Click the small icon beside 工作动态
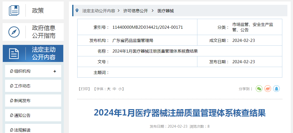This screenshot has height=133, width=293. coord(11,86)
